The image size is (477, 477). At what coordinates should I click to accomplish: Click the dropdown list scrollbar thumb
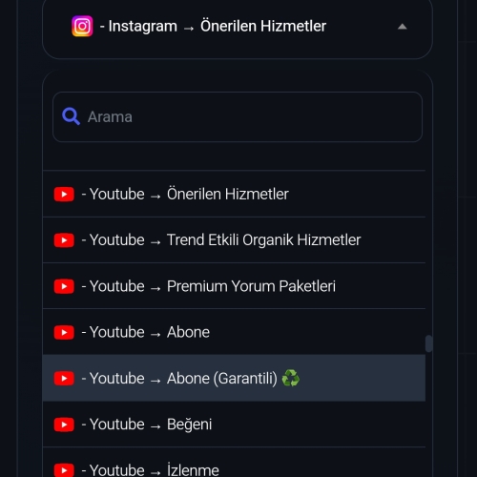[428, 343]
